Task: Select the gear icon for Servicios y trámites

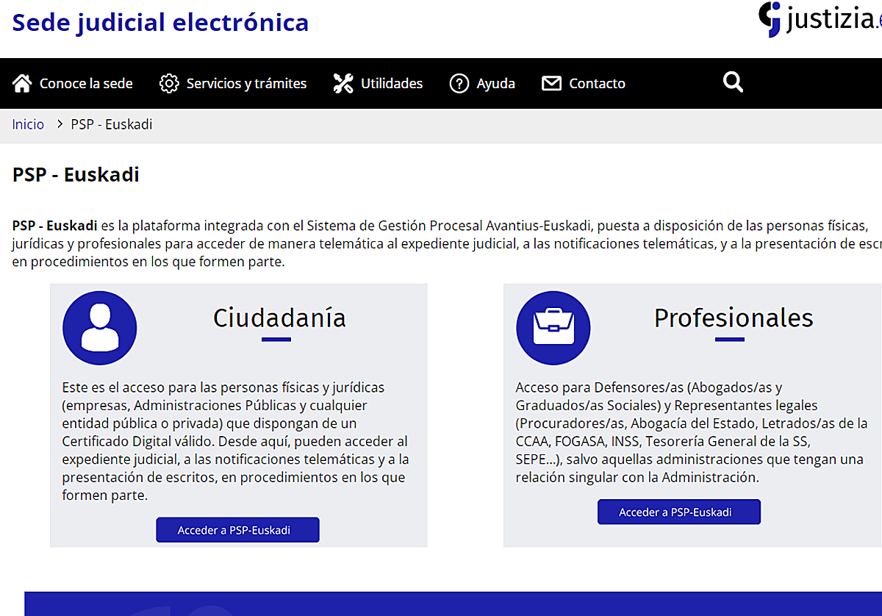Action: point(168,83)
